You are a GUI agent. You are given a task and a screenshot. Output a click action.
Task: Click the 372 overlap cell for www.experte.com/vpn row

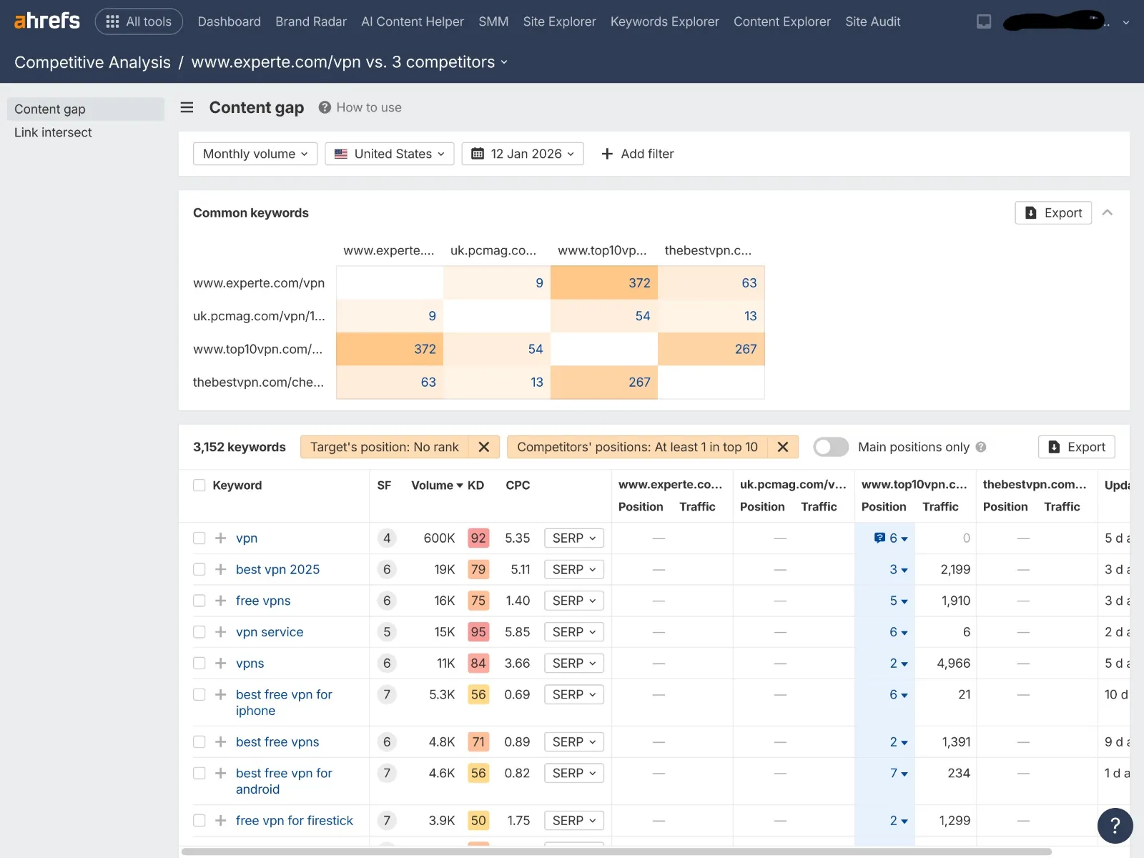[x=604, y=282]
